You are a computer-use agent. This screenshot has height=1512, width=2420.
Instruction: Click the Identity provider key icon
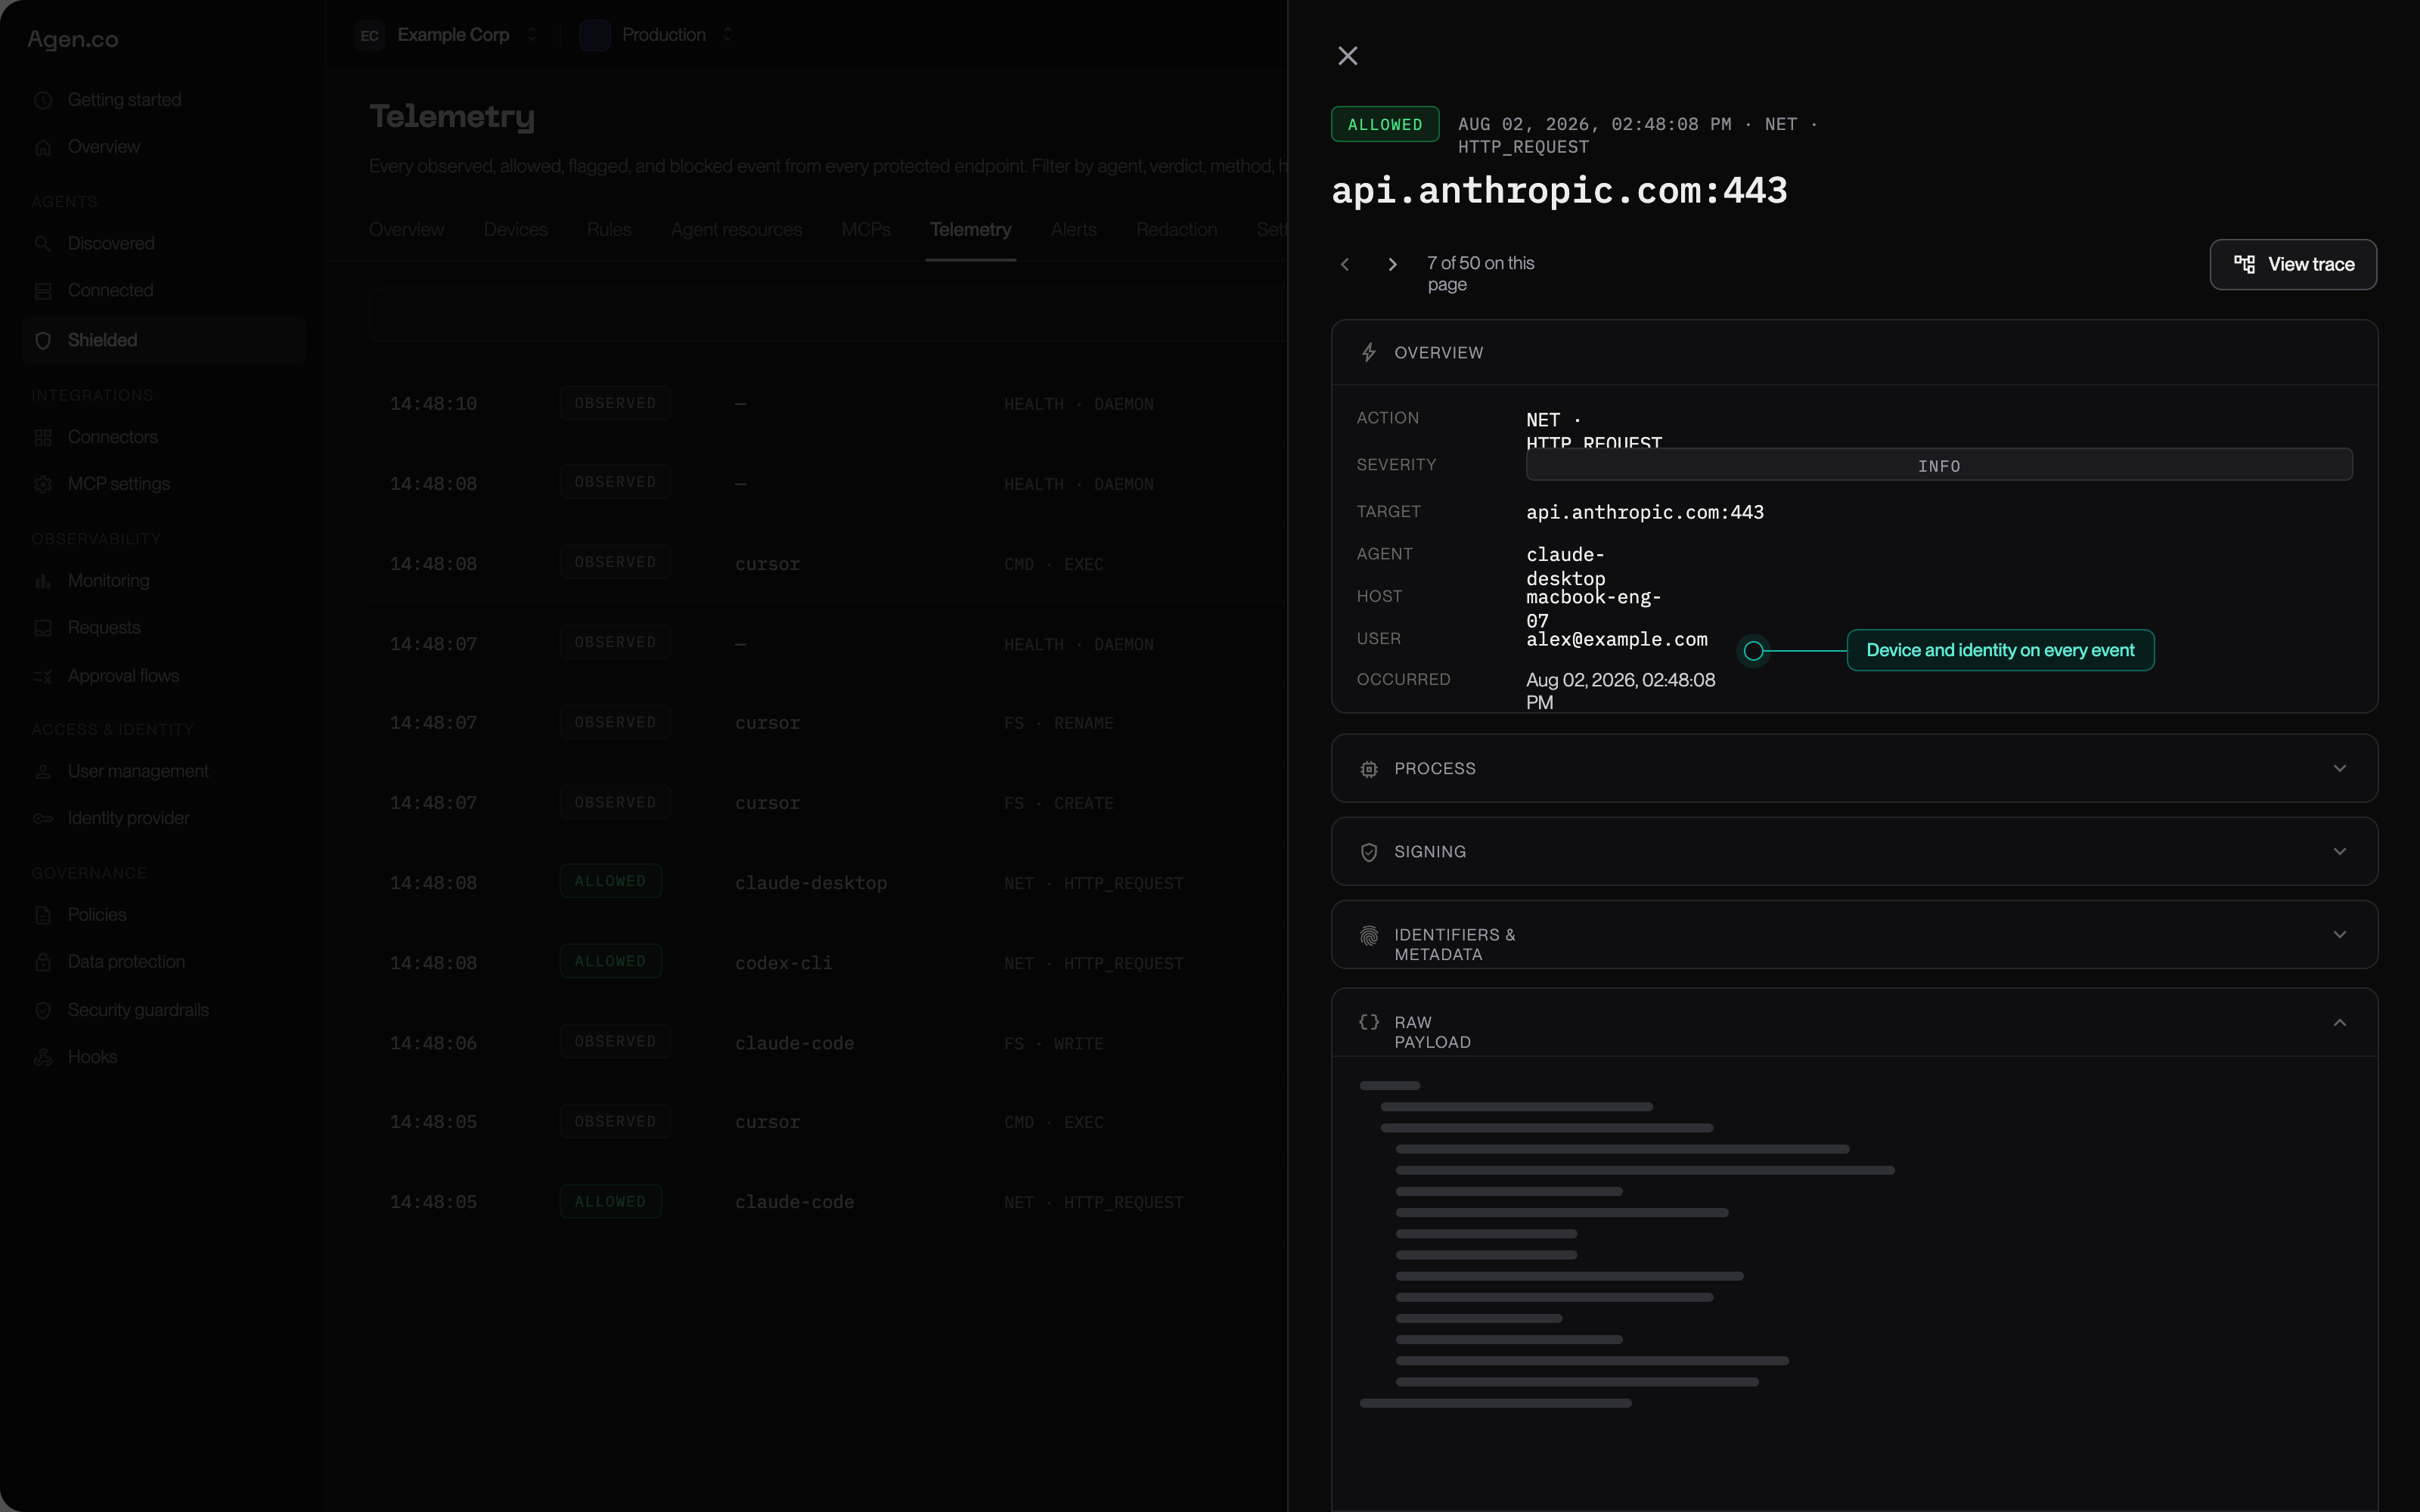click(43, 818)
